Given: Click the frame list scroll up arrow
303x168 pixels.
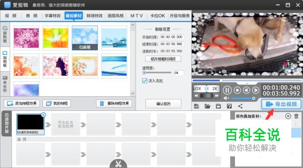Looking at the screenshot, I should coord(132,25).
